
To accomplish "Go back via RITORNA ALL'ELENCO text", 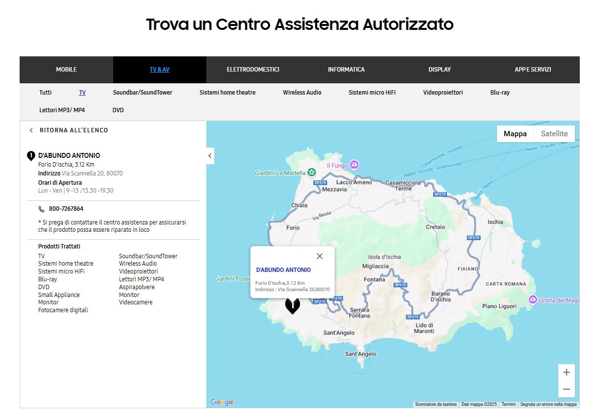I will click(74, 130).
